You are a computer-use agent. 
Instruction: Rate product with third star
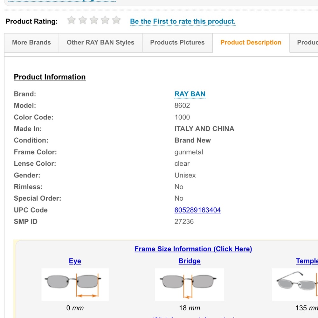94,20
